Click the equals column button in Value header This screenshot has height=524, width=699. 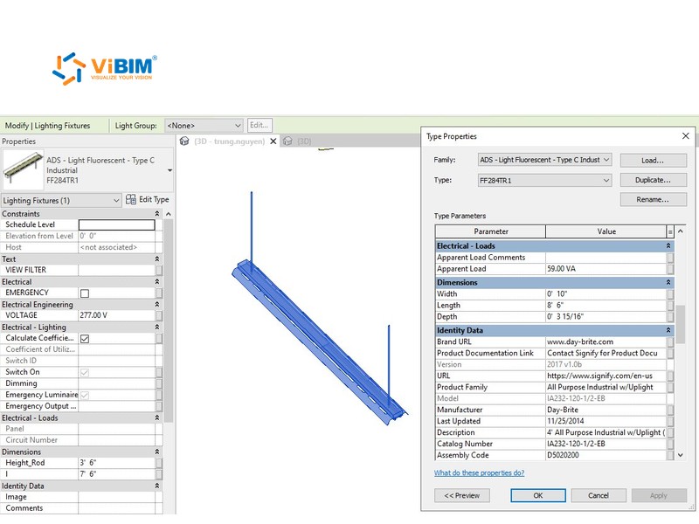[670, 231]
